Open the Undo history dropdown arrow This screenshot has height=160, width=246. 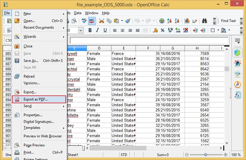[143, 21]
